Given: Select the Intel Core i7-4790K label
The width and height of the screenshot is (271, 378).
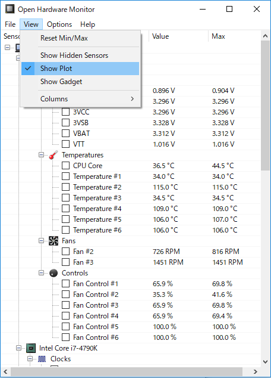Looking at the screenshot, I should (68, 348).
